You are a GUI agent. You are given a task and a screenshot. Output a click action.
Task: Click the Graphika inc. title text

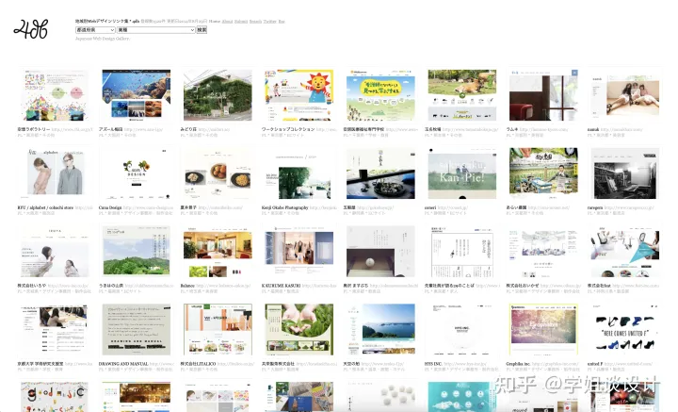tap(518, 364)
